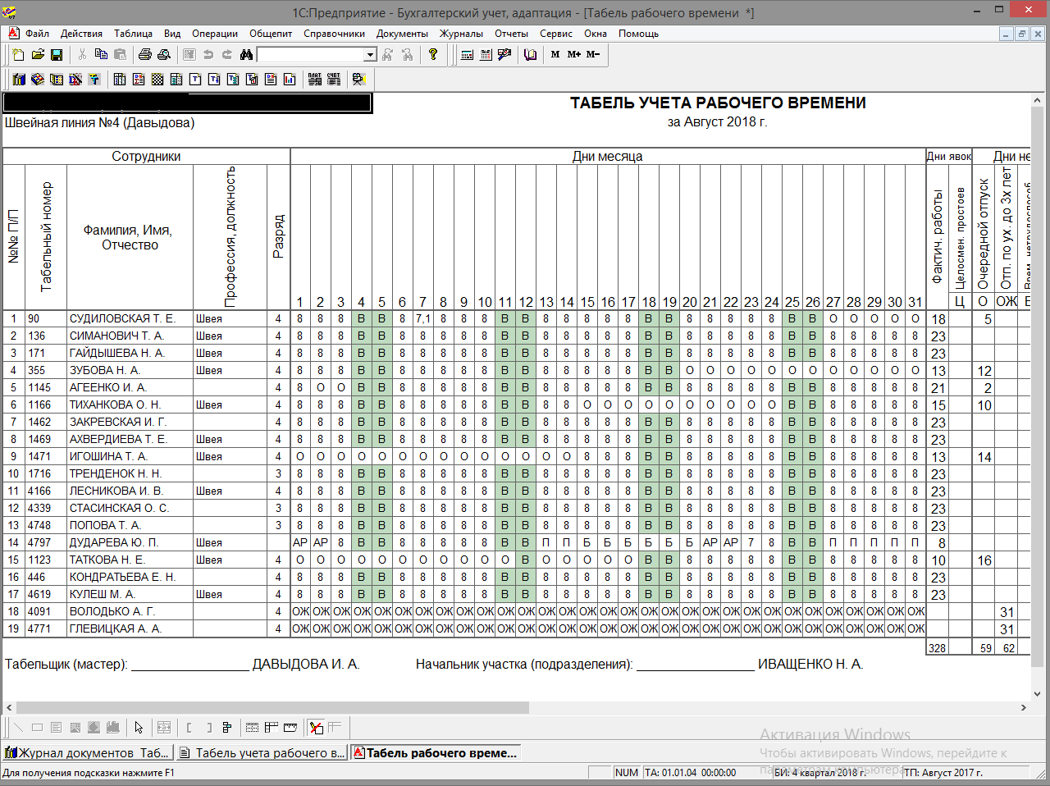Toggle the read-only pencil icon in bottom toolbar
The image size is (1050, 786).
pos(317,728)
